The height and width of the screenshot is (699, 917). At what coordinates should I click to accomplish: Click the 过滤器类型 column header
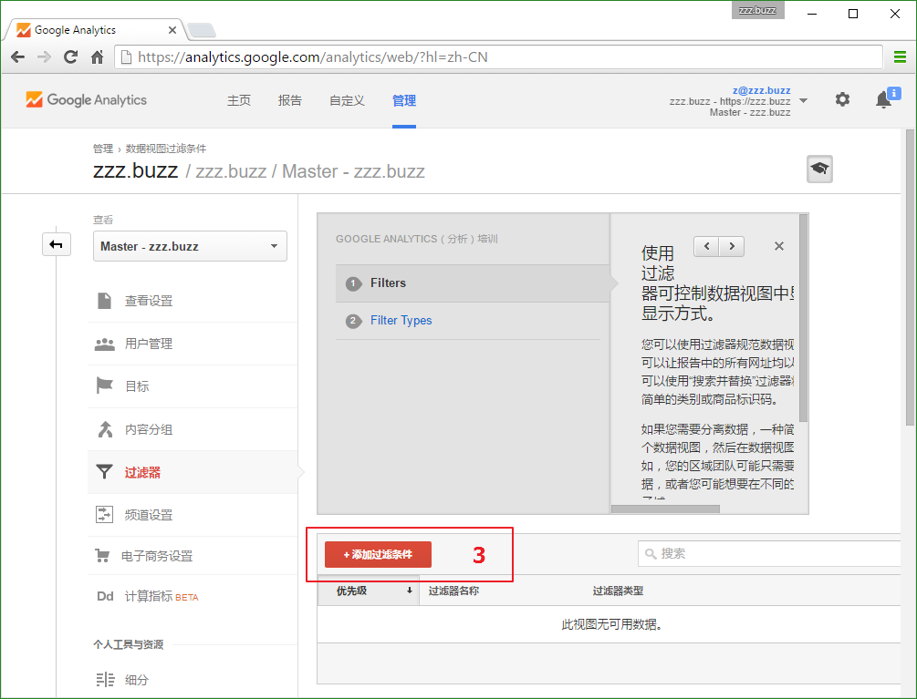tap(618, 591)
